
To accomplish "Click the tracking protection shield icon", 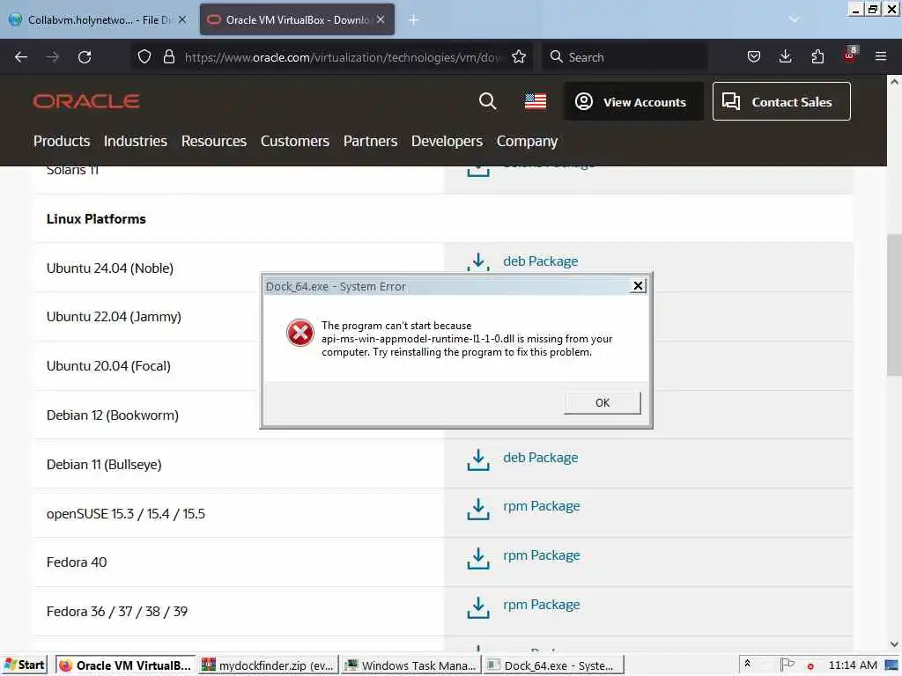I will pyautogui.click(x=144, y=57).
